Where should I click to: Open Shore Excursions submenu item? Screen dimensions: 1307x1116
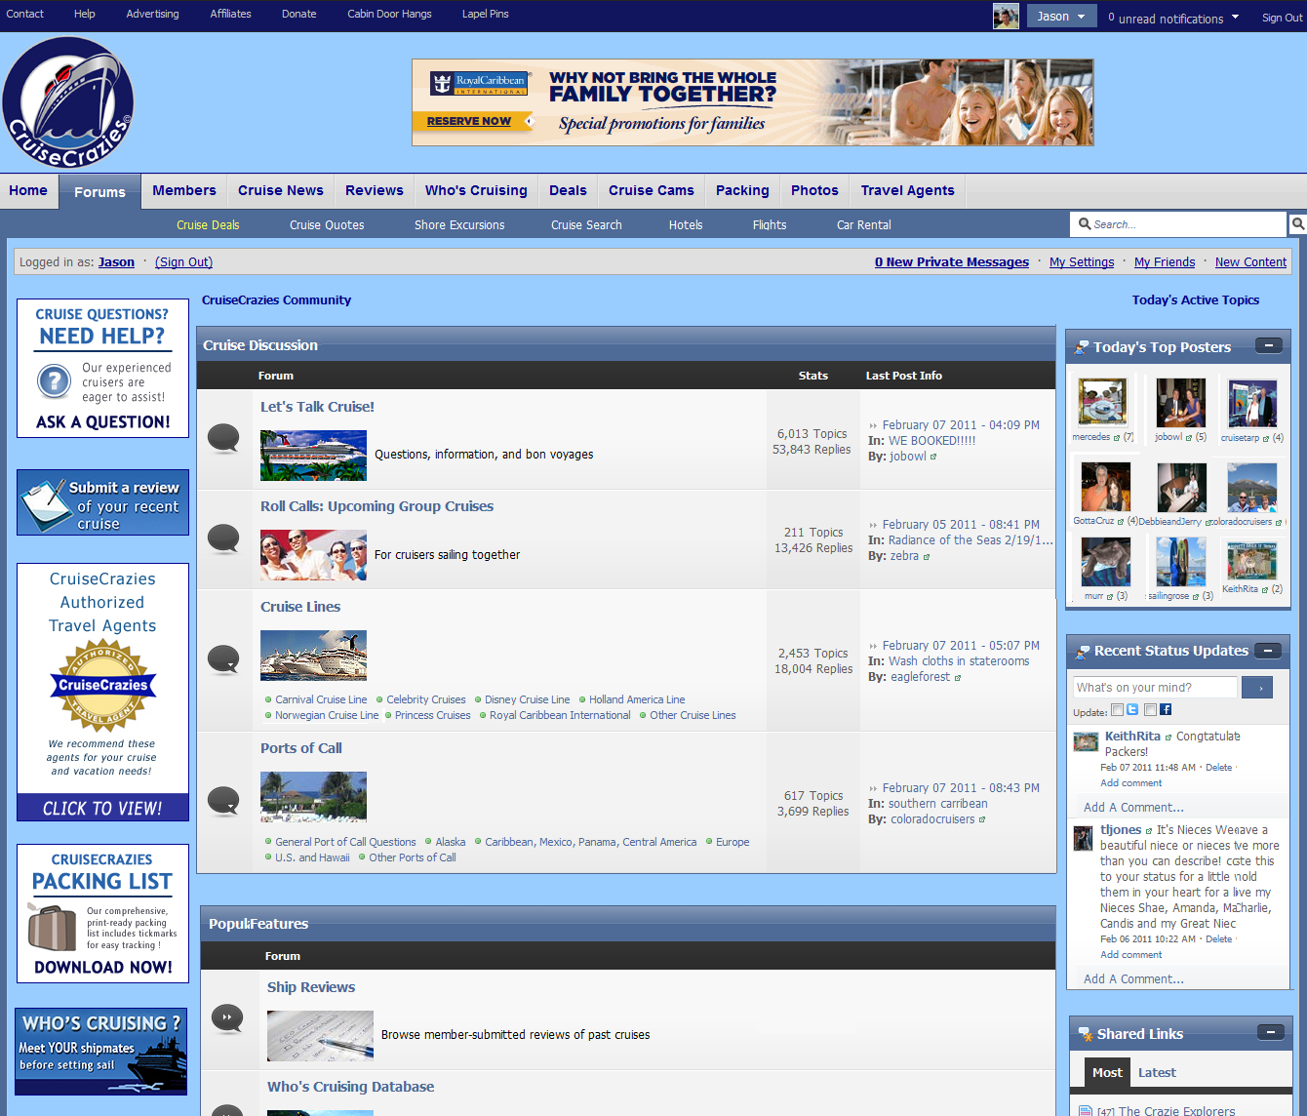(x=459, y=225)
